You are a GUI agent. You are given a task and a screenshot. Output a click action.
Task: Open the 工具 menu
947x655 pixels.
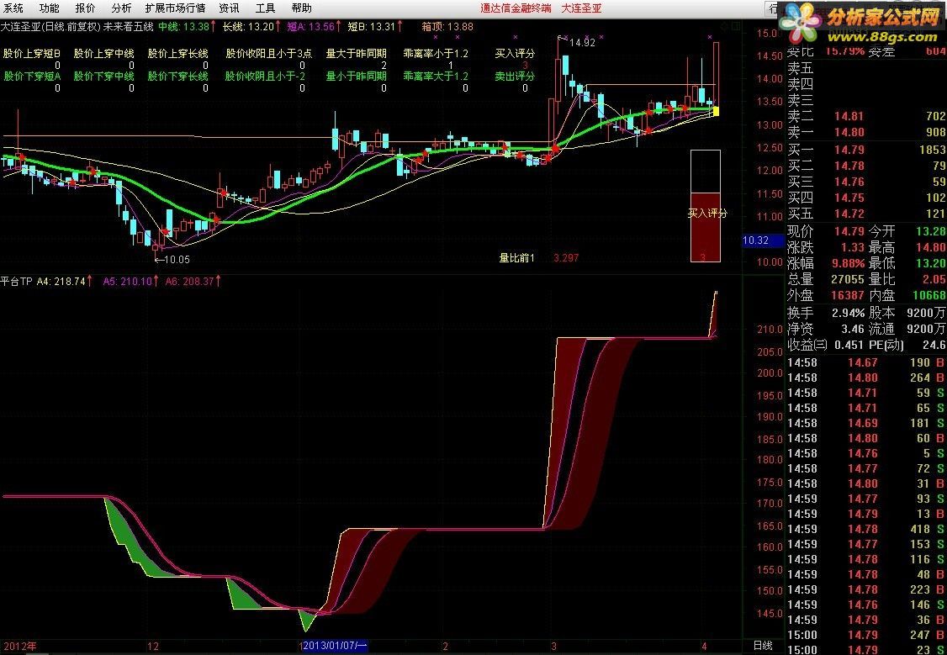pyautogui.click(x=265, y=8)
